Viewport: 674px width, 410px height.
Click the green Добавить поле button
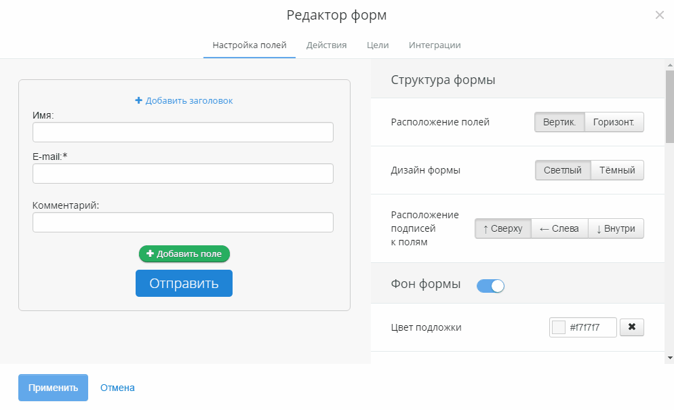[184, 253]
